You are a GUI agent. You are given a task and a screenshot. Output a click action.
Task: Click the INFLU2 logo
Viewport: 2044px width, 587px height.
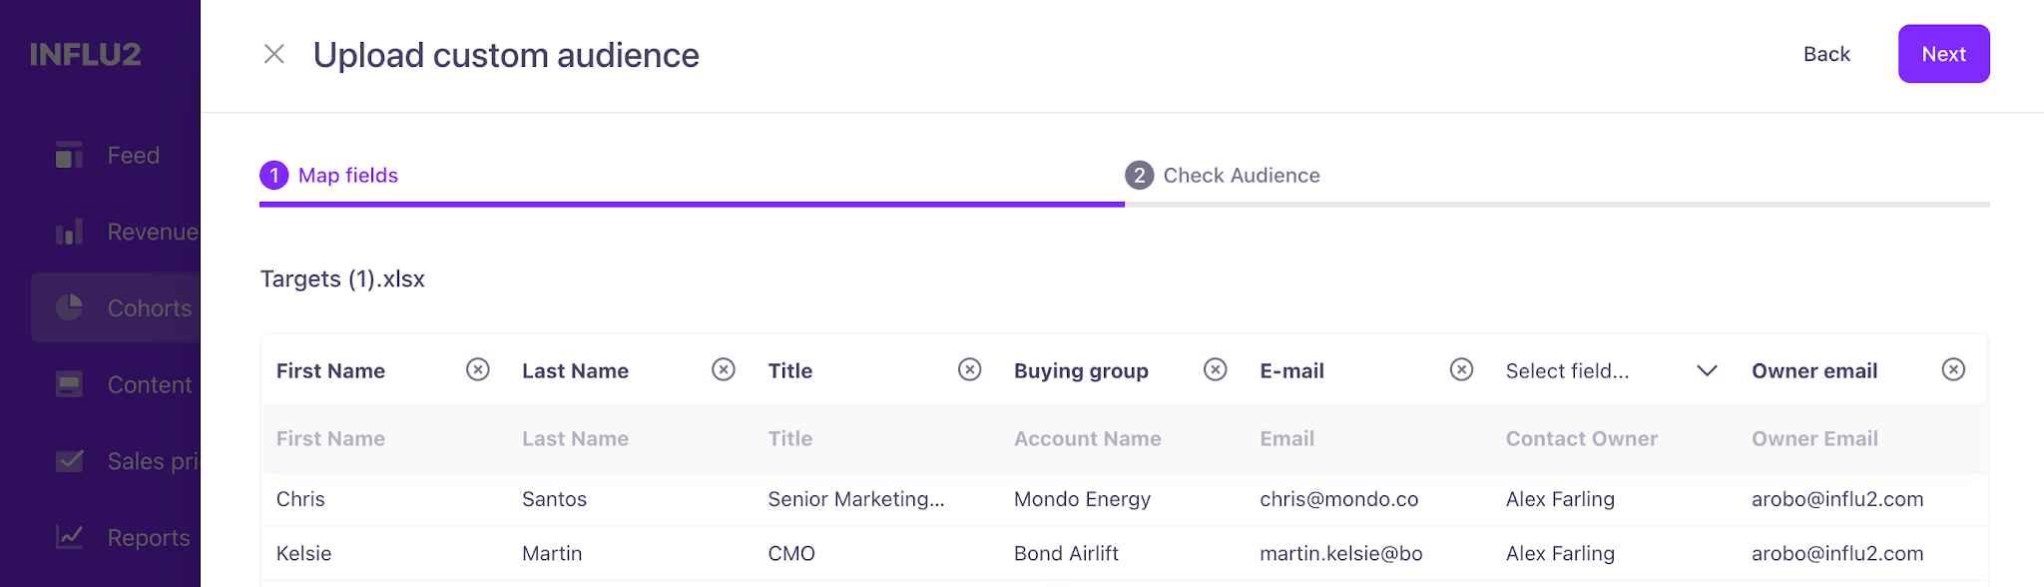coord(86,54)
